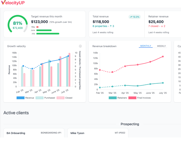Switch to the MONTHLY revenue tab
Screen dimensions: 181x142
(x=146, y=46)
